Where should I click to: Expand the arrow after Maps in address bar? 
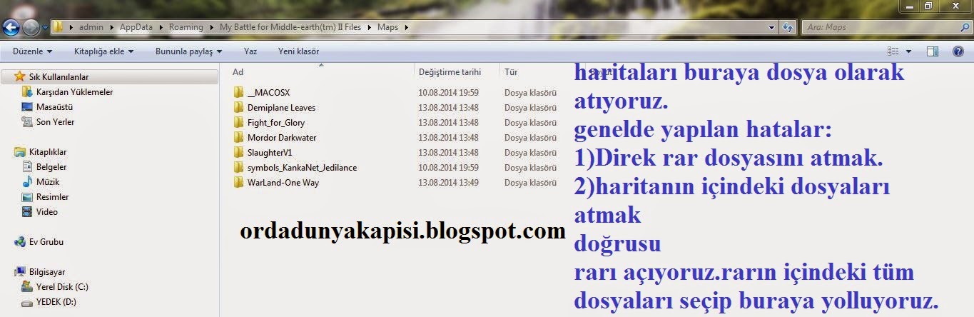point(406,27)
